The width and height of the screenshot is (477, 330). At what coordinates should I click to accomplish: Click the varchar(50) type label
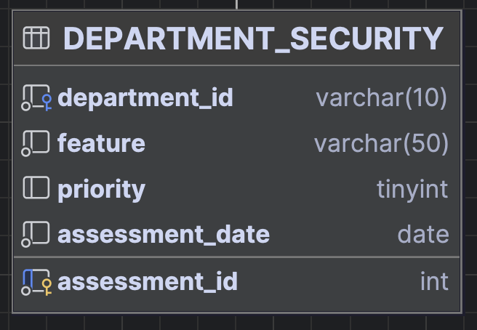click(x=381, y=144)
